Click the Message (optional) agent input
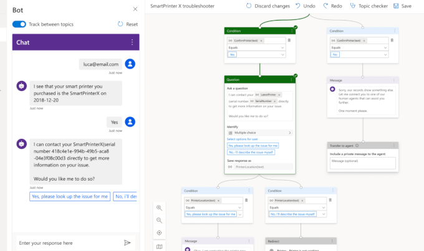424x251 pixels. (363, 163)
